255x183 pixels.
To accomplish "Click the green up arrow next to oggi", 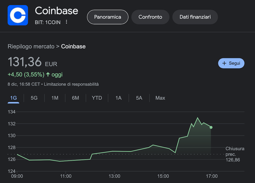I will point(48,75).
